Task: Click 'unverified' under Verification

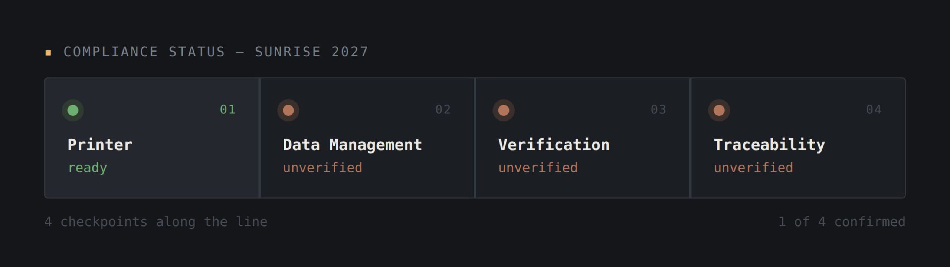Action: coord(538,168)
